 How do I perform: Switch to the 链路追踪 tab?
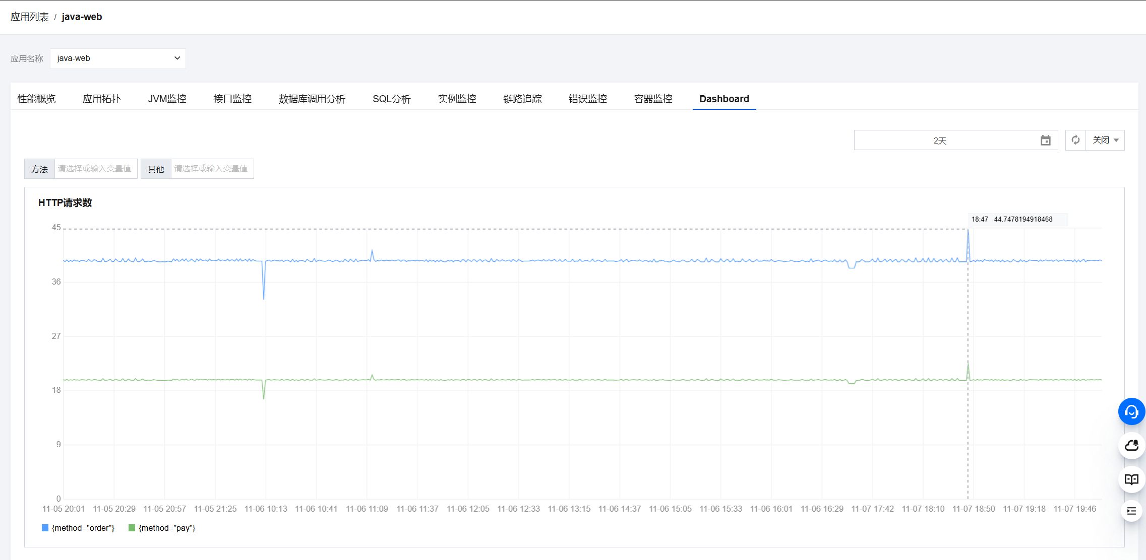pyautogui.click(x=522, y=99)
